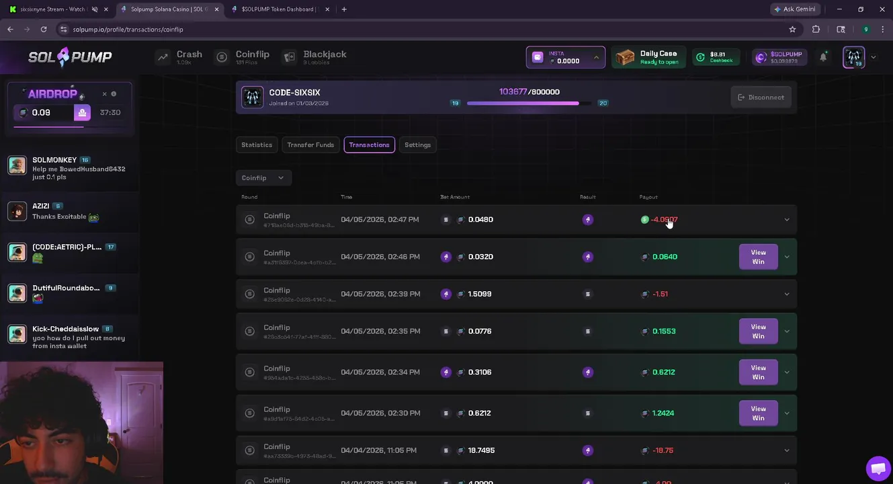The height and width of the screenshot is (484, 893).
Task: Click the -1.51 payout value
Action: tap(660, 294)
